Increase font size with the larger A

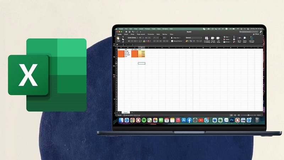[x=146, y=38]
